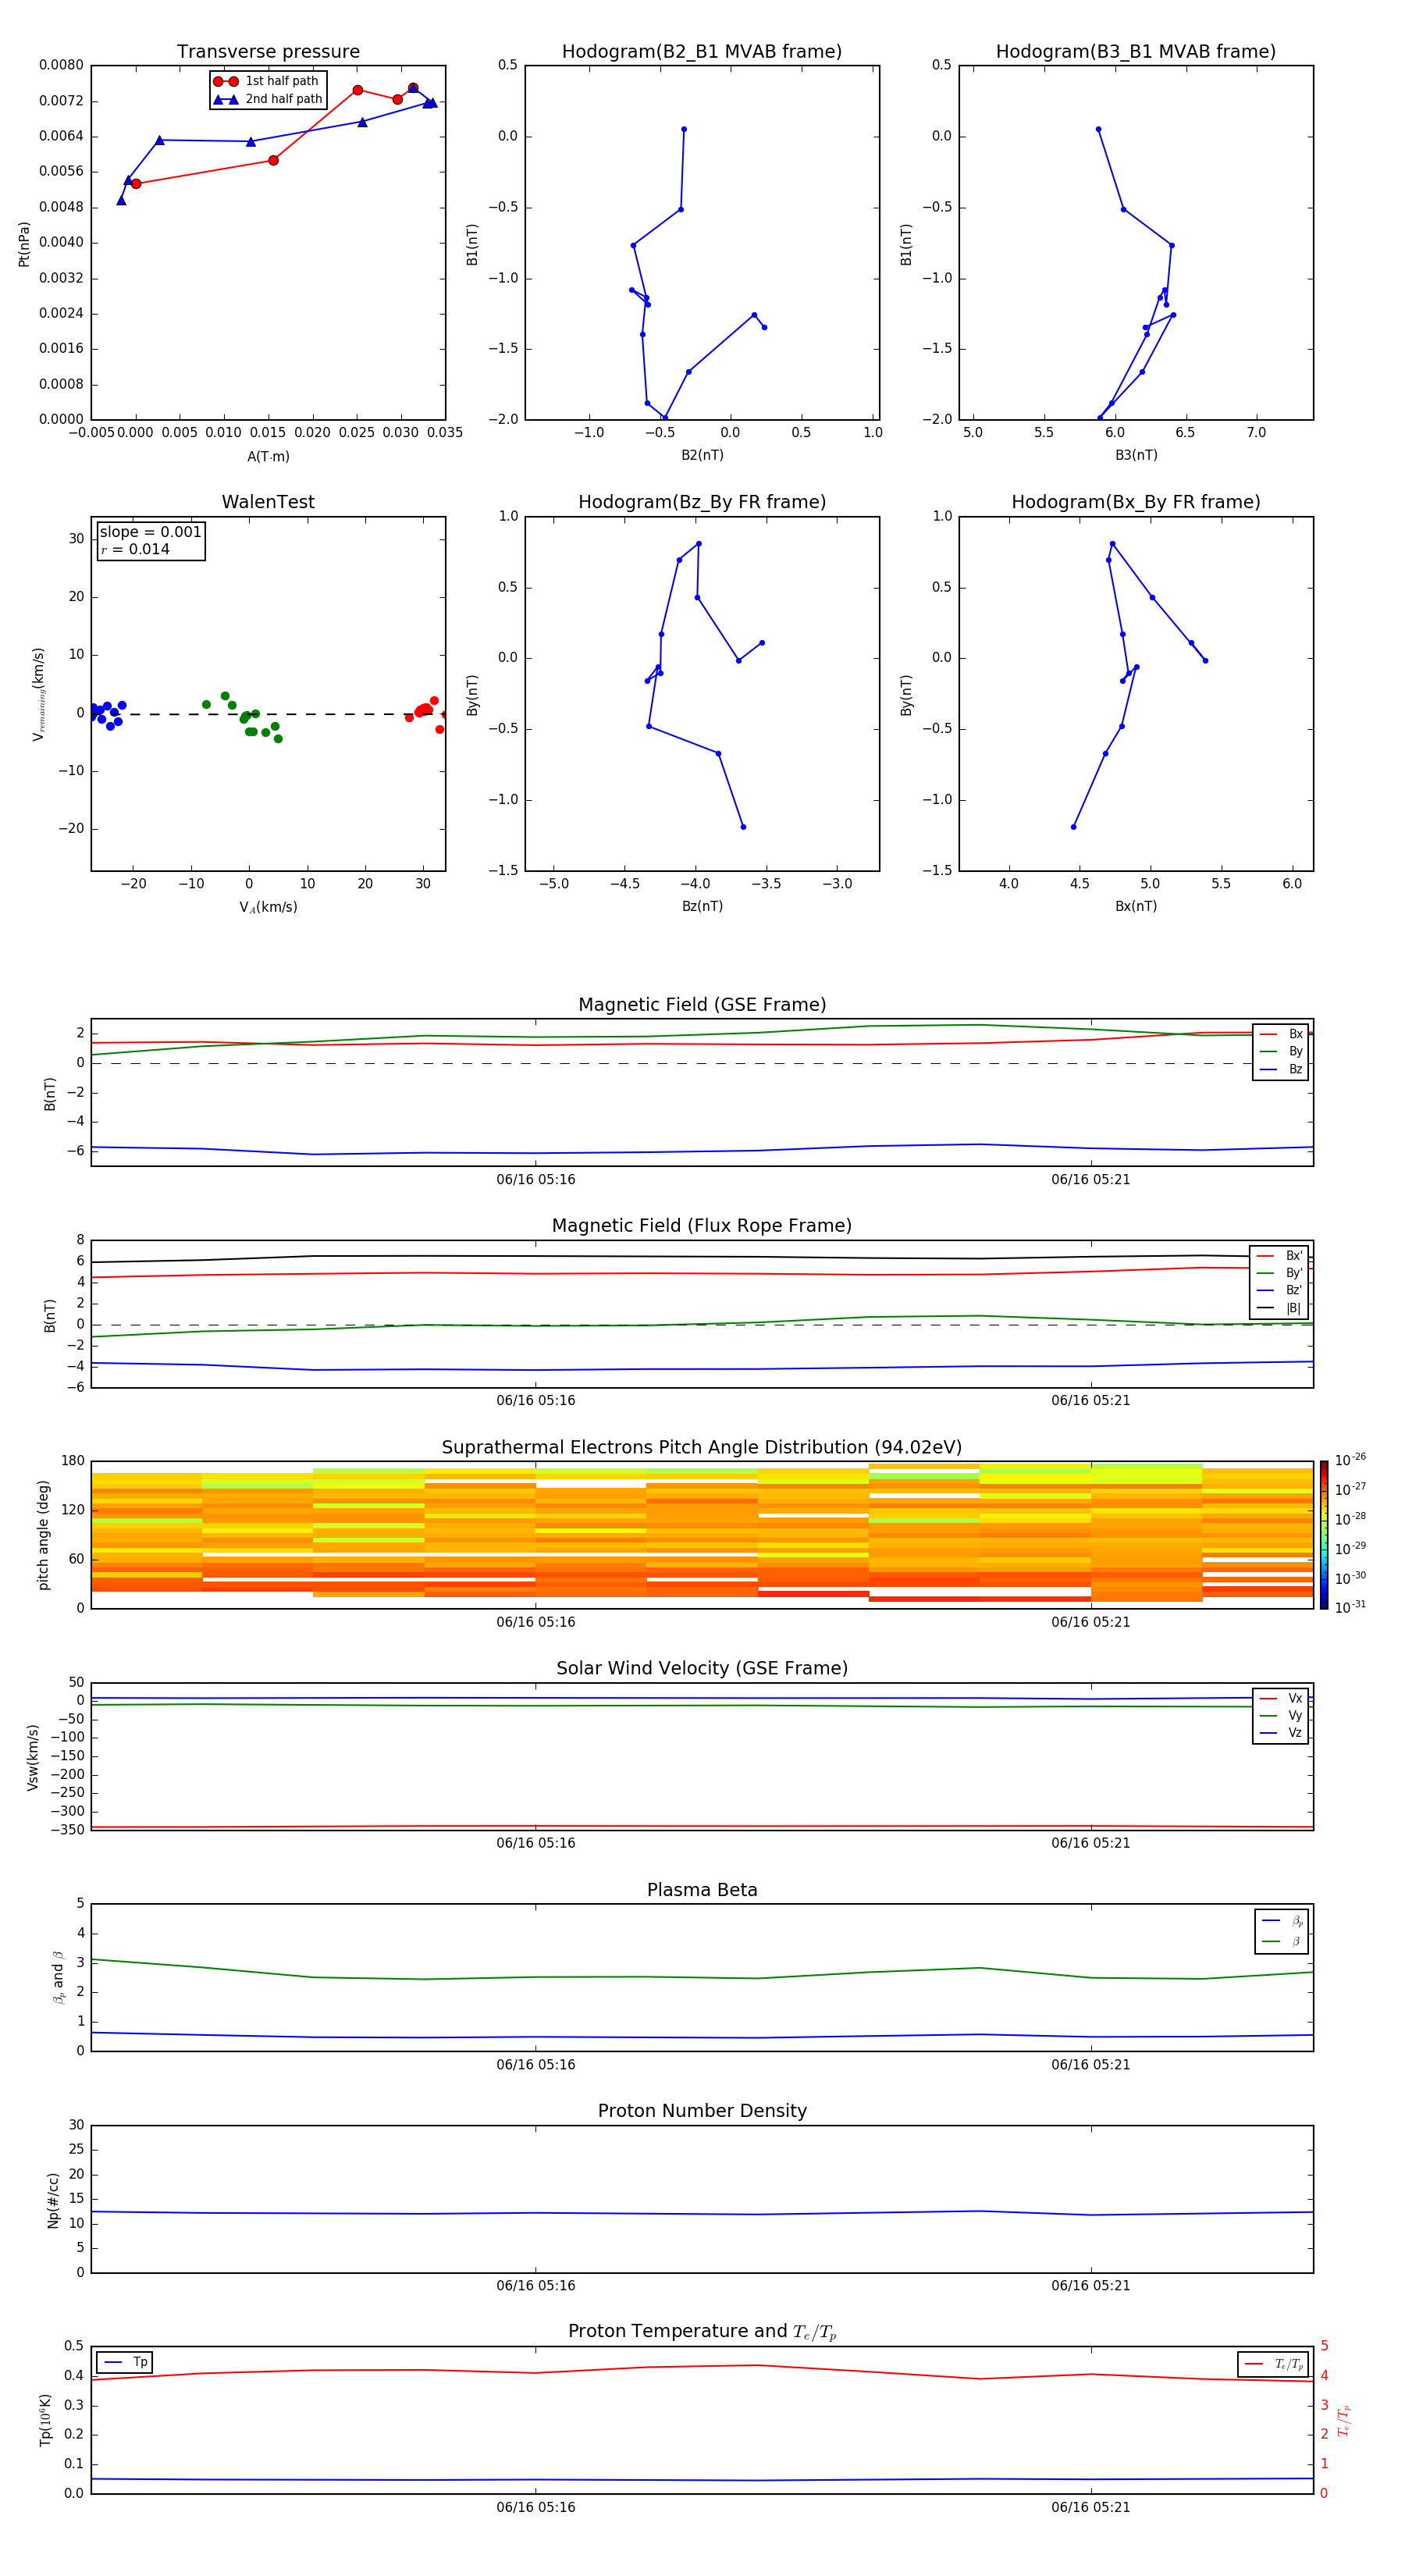Click 'Hodogram(Bz_By FR frame)' title
This screenshot has height=2576, width=1405.
(702, 502)
